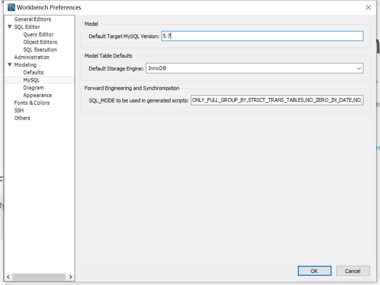380x285 pixels.
Task: Click the Default Target MySQL Version field
Action: pos(262,36)
